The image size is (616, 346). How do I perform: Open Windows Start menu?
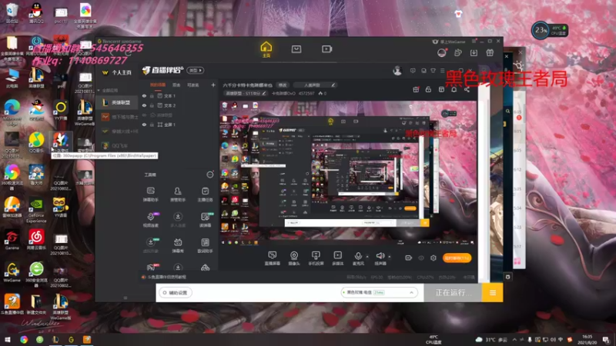(x=8, y=339)
